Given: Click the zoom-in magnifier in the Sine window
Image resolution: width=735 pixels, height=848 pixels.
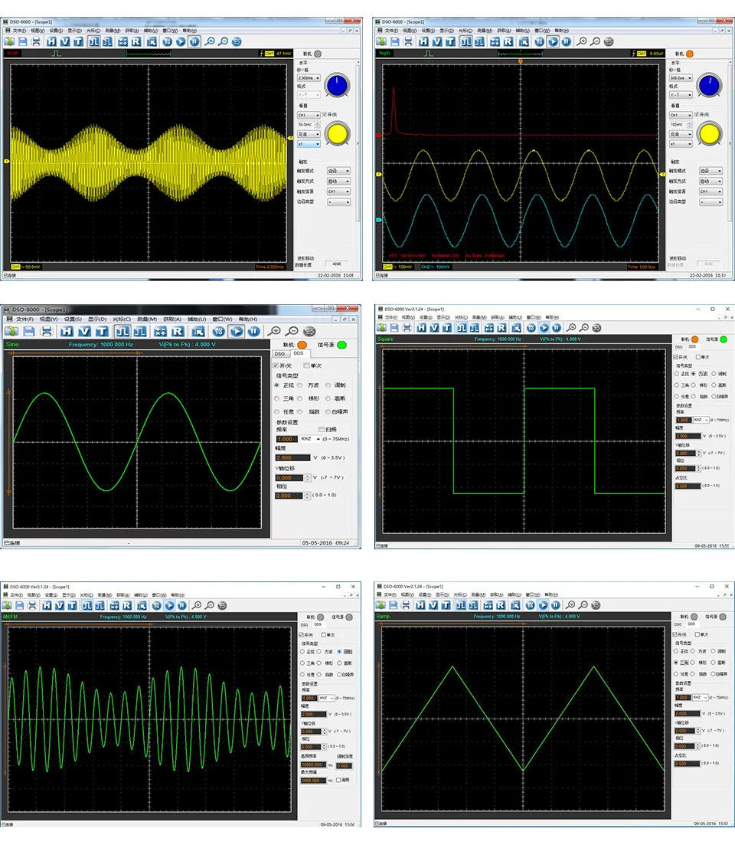Looking at the screenshot, I should (275, 332).
